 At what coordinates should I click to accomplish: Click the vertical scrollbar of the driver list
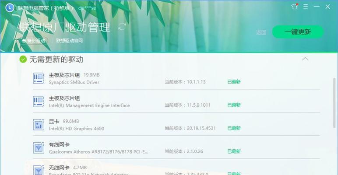[334, 103]
